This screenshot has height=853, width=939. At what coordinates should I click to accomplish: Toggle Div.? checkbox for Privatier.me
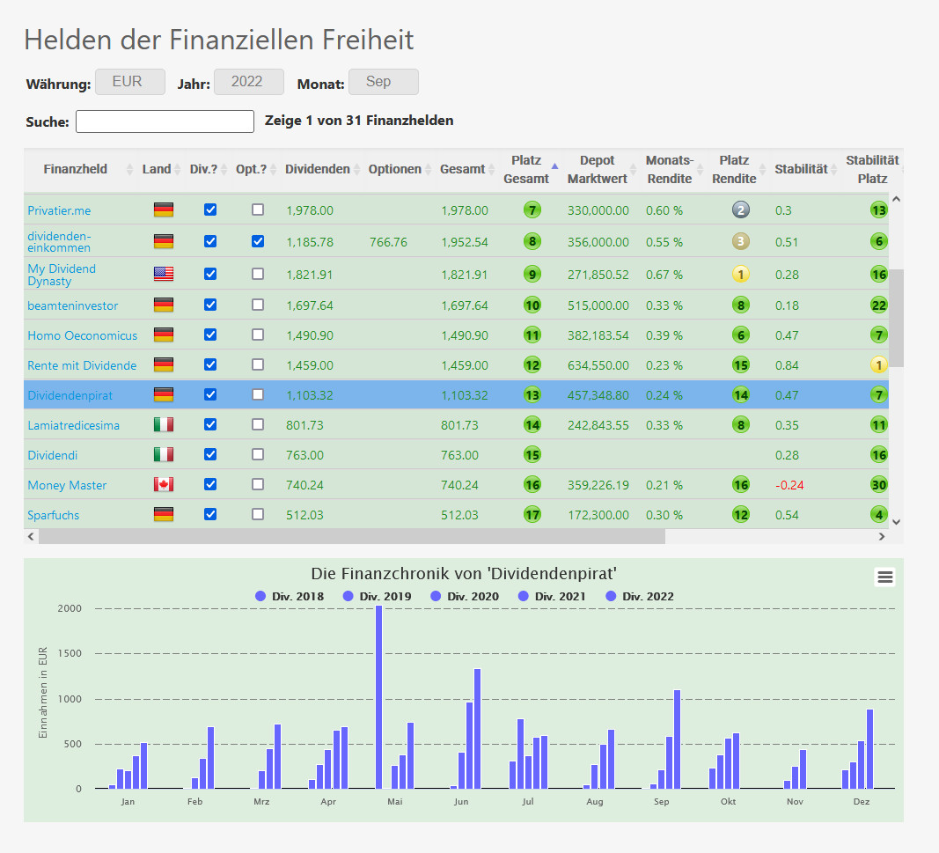(x=210, y=210)
